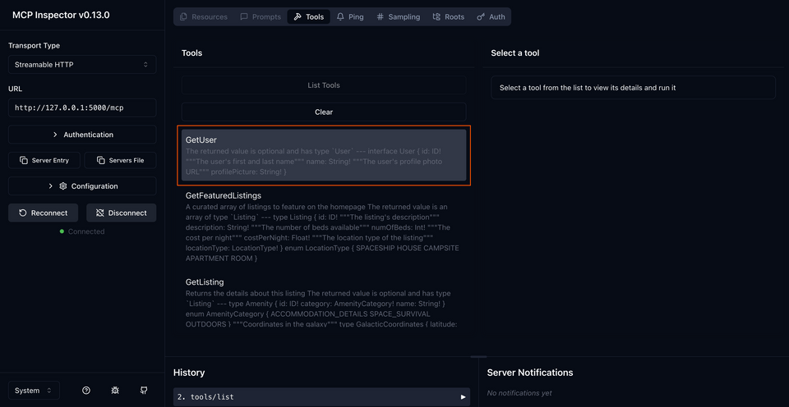Image resolution: width=789 pixels, height=407 pixels.
Task: Expand the Configuration section
Action: 82,186
